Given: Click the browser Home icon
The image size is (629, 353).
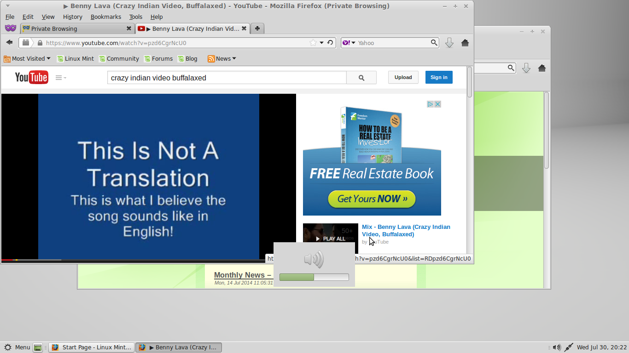Looking at the screenshot, I should click(x=465, y=42).
